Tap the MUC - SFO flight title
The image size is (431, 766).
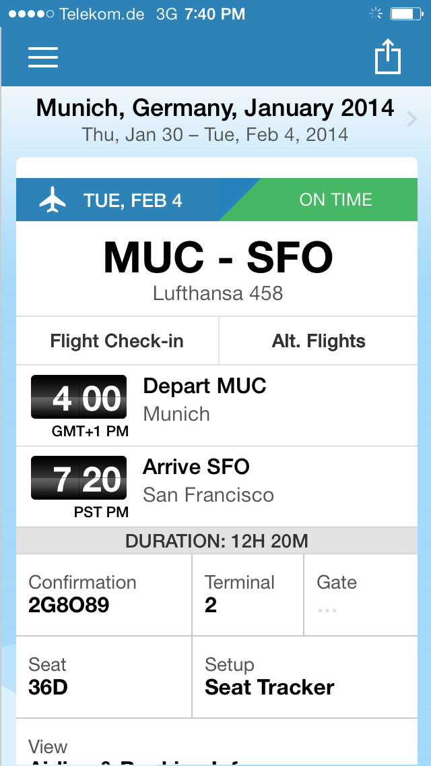(218, 258)
